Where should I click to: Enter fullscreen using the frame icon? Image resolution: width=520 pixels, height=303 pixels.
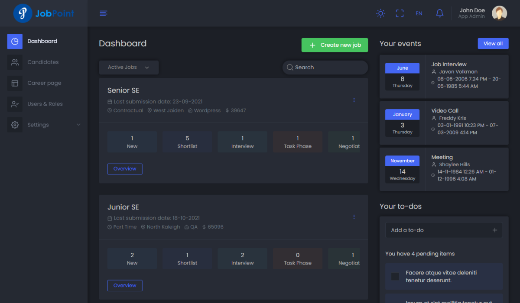[x=400, y=13]
